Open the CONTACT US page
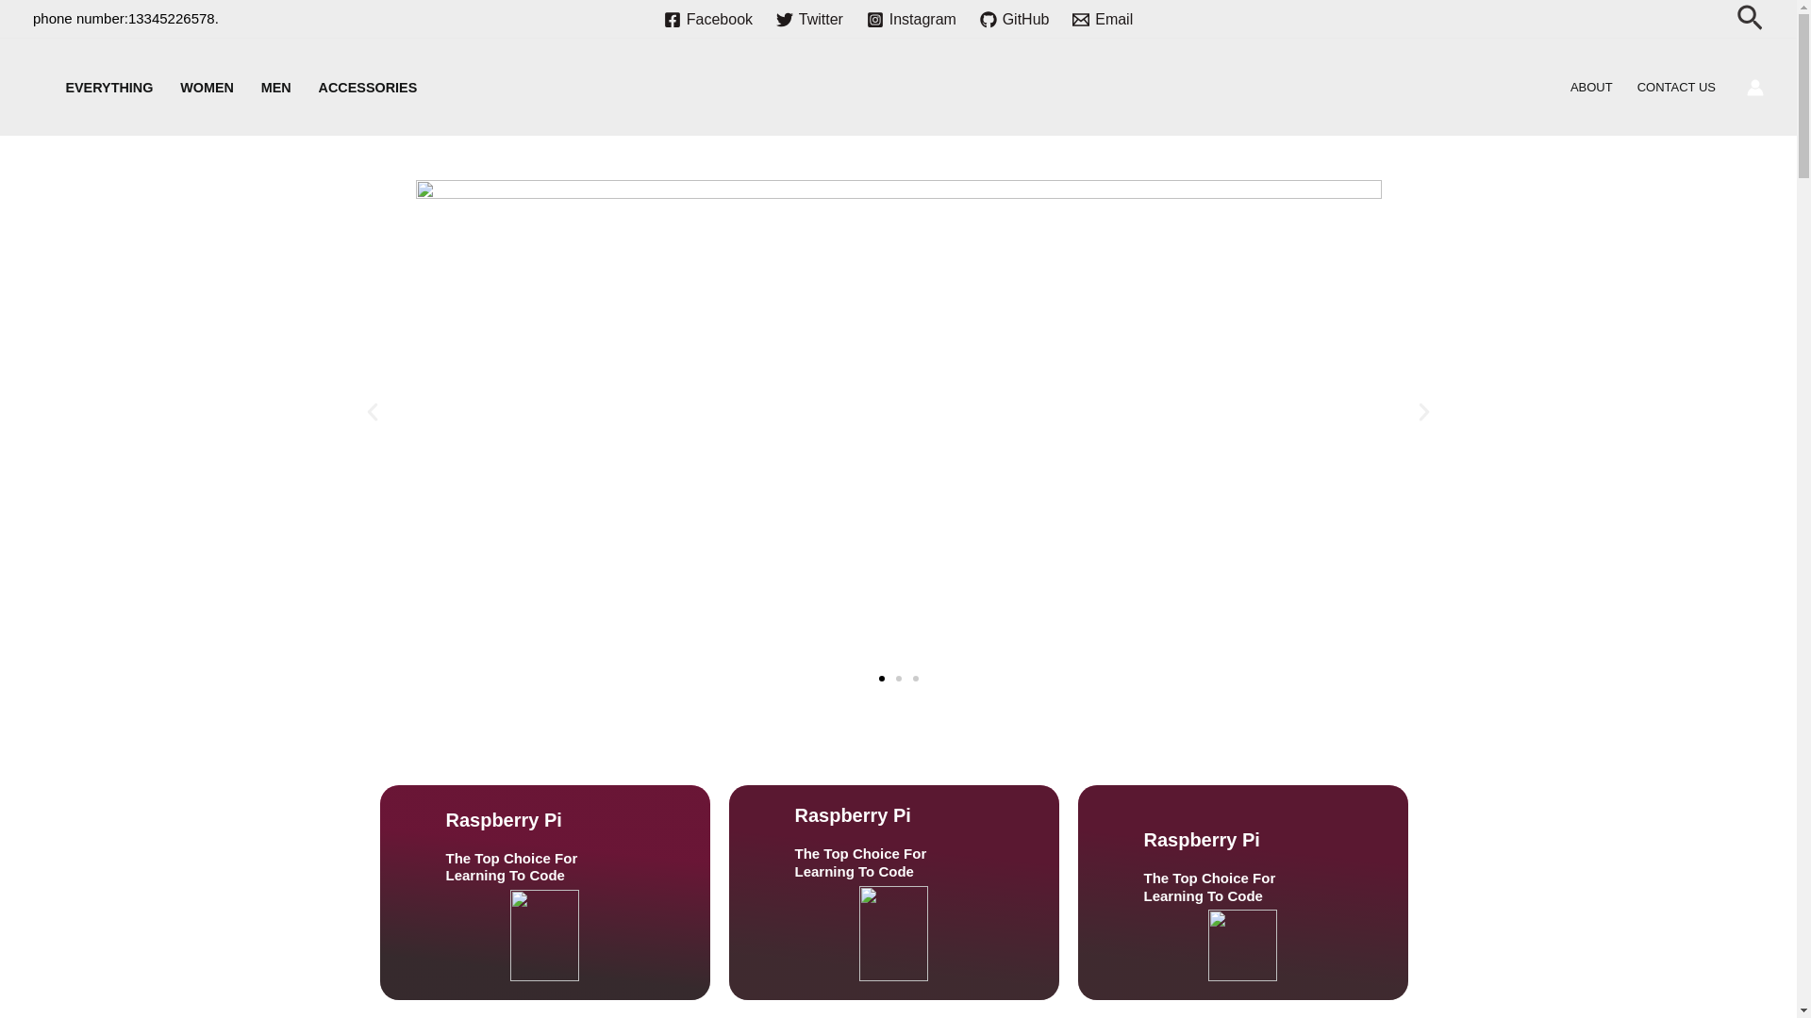Image resolution: width=1811 pixels, height=1018 pixels. tap(1676, 88)
